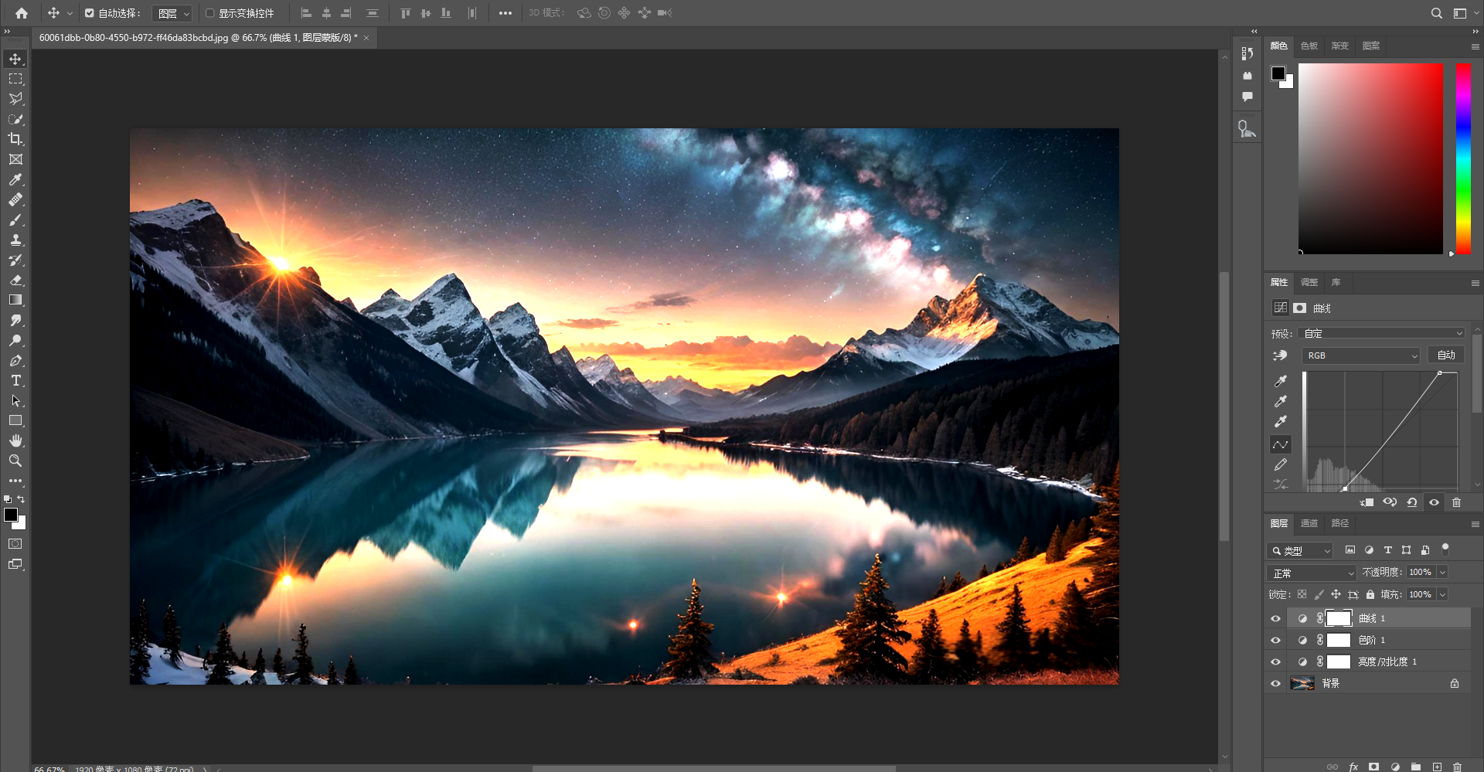
Task: Reset curves adjustment to defaults
Action: [x=1412, y=502]
